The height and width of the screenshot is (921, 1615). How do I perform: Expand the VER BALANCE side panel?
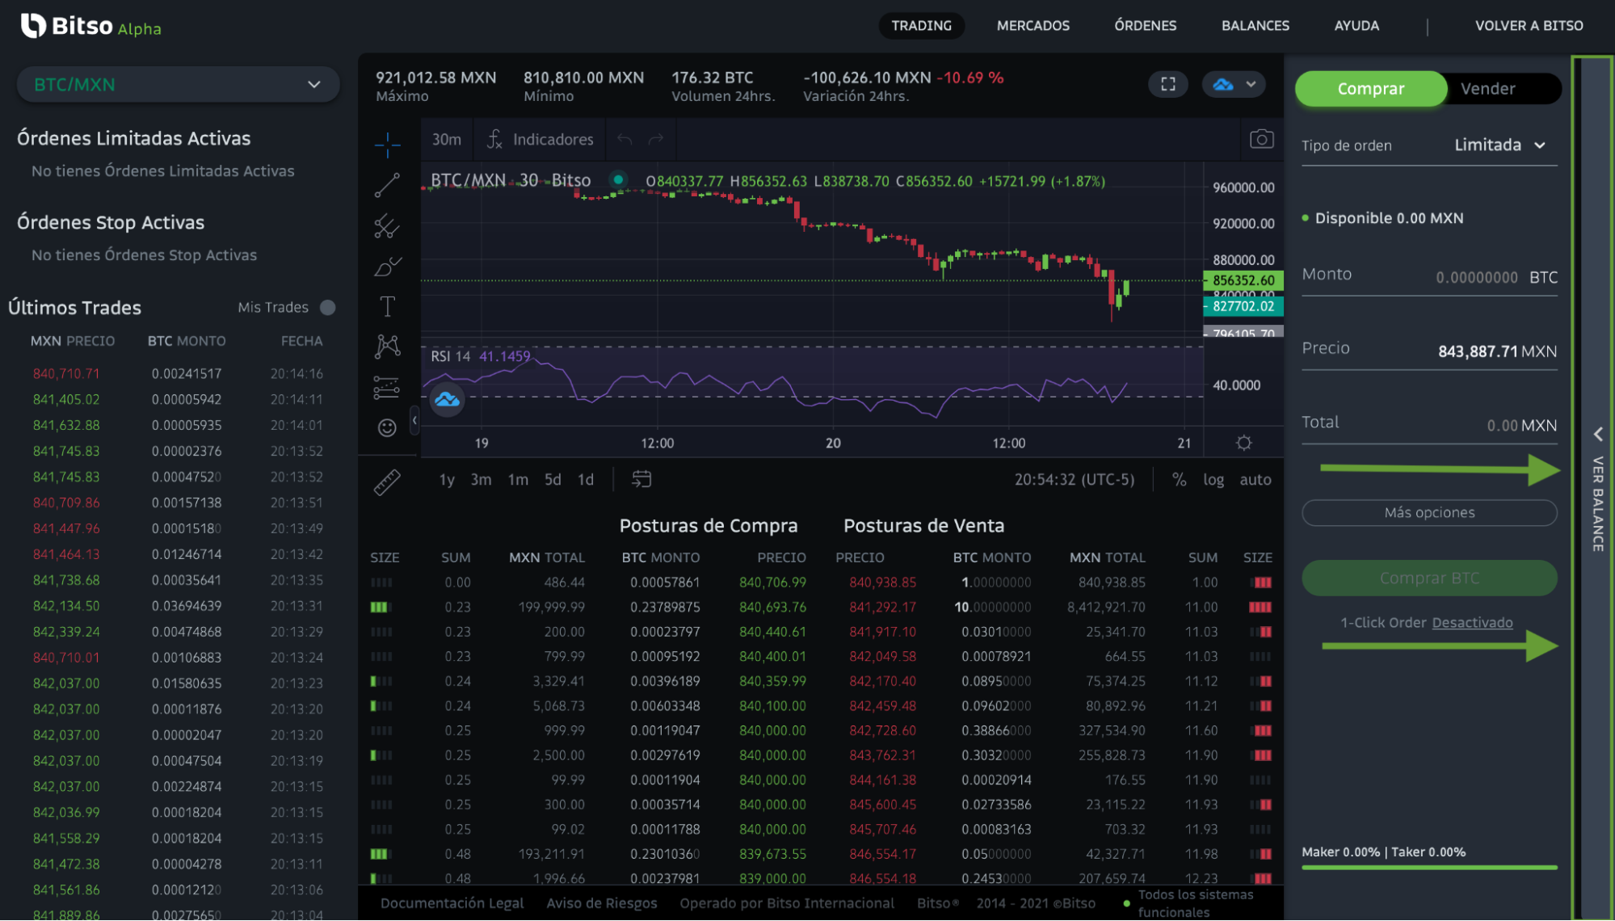(x=1597, y=492)
